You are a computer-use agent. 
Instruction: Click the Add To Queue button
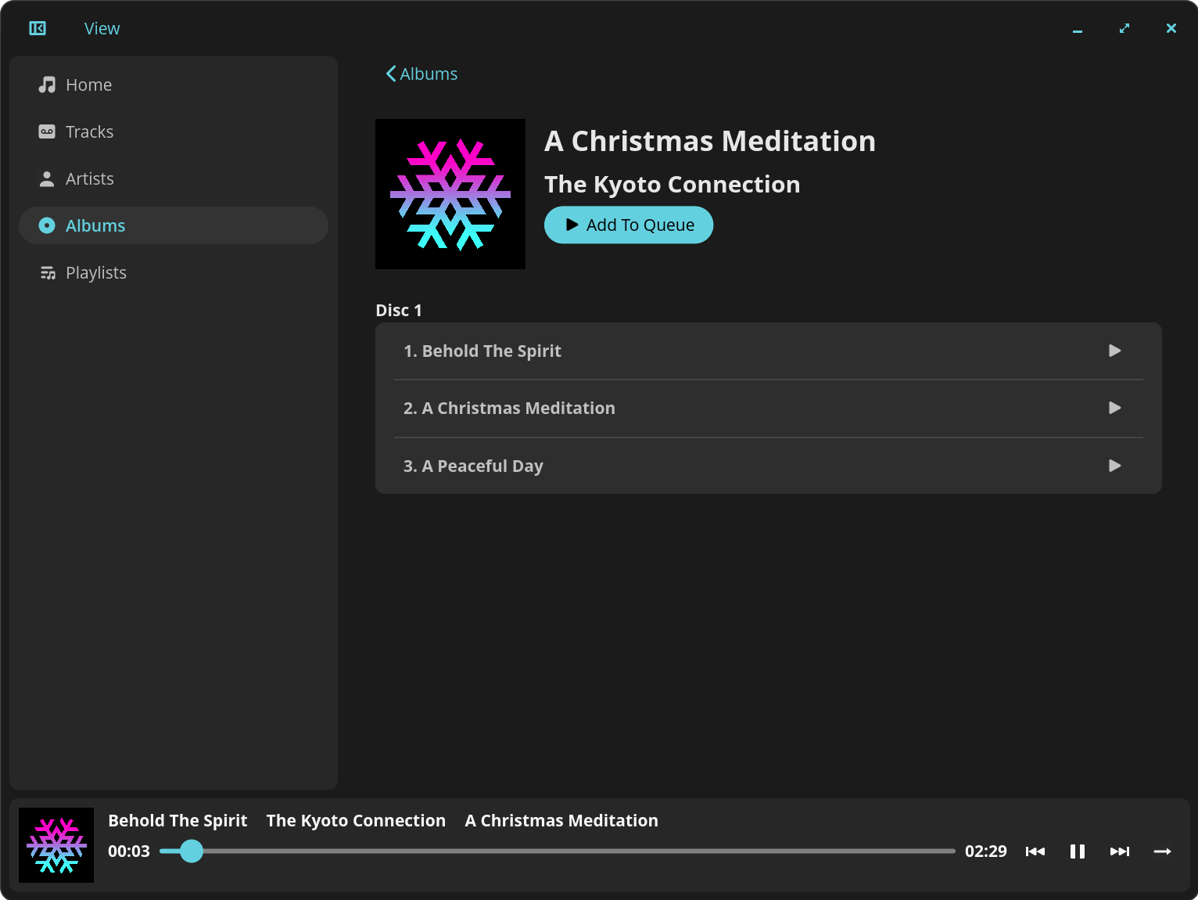(629, 225)
